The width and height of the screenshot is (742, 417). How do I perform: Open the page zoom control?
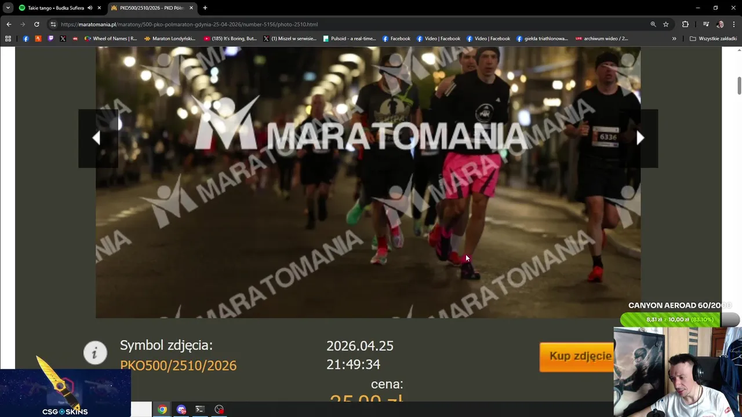[x=653, y=24]
